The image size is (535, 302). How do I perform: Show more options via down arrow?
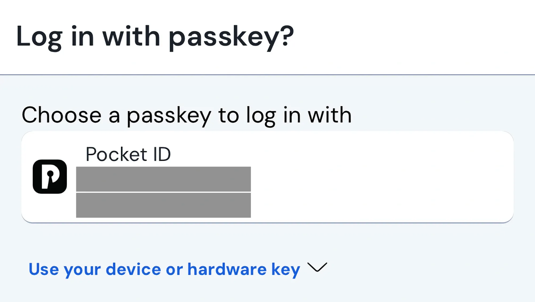[x=317, y=267]
